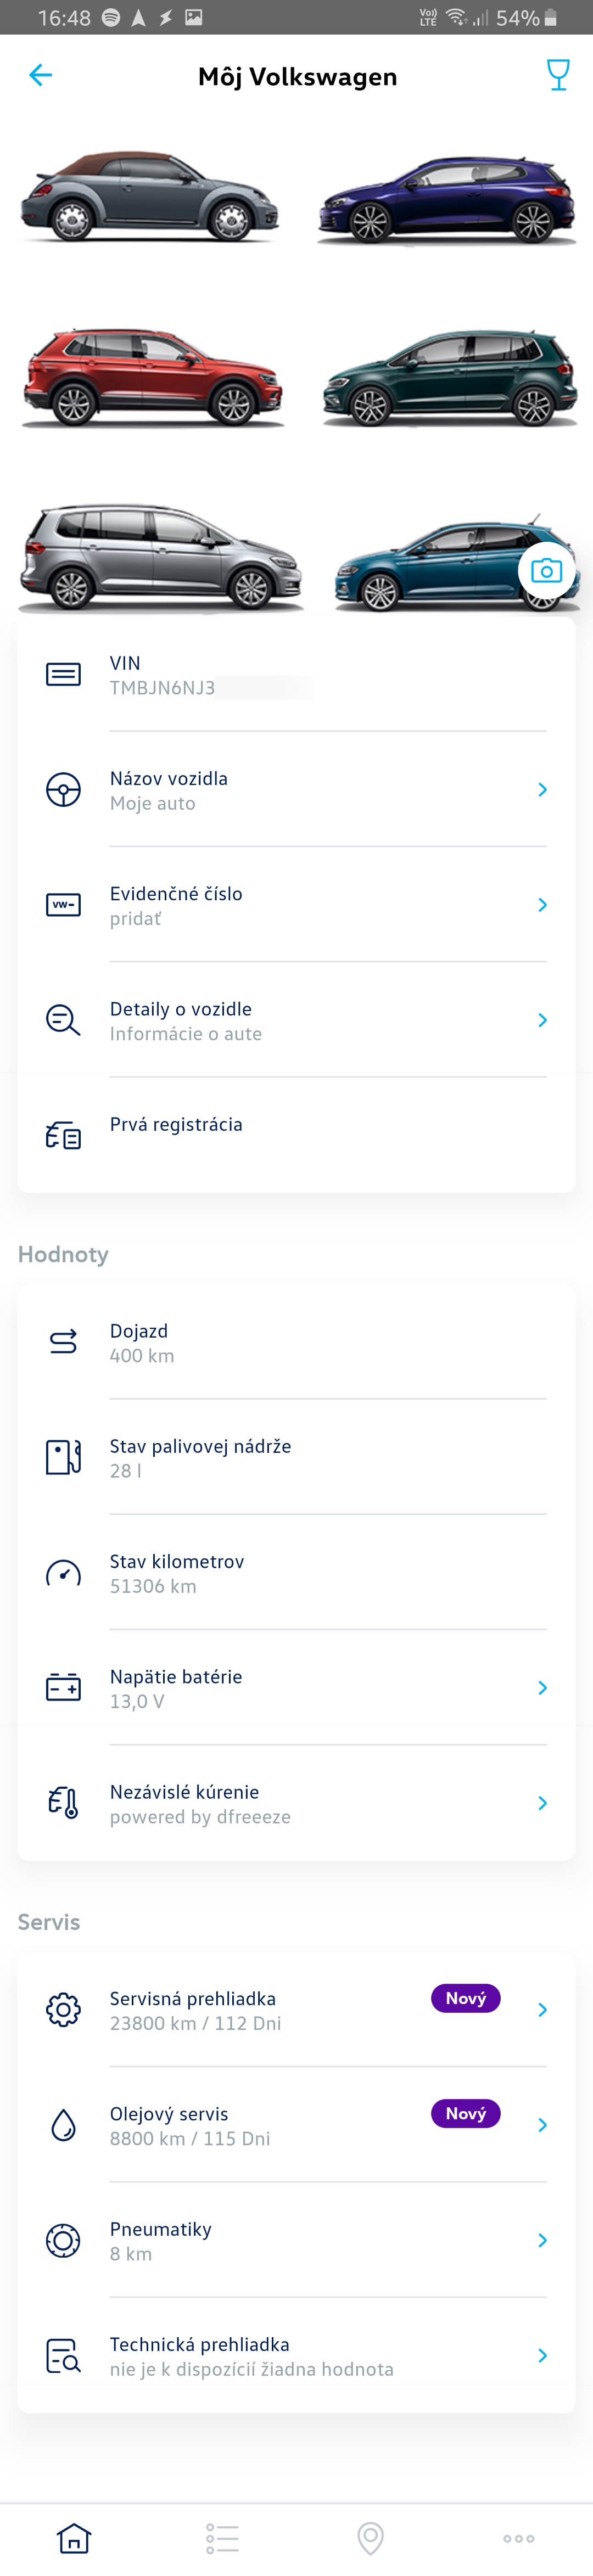Tap the back arrow icon
The width and height of the screenshot is (593, 2576).
tap(41, 75)
